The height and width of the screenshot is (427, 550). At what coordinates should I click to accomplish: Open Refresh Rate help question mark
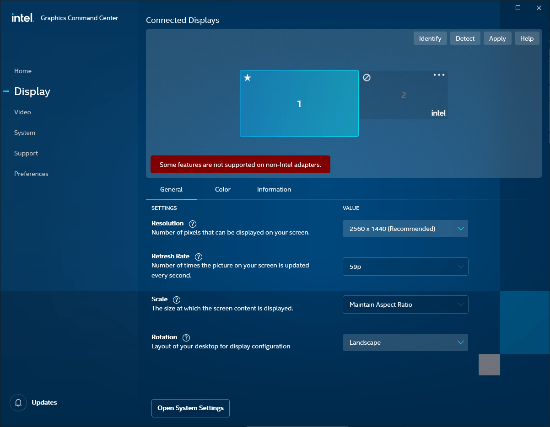199,257
